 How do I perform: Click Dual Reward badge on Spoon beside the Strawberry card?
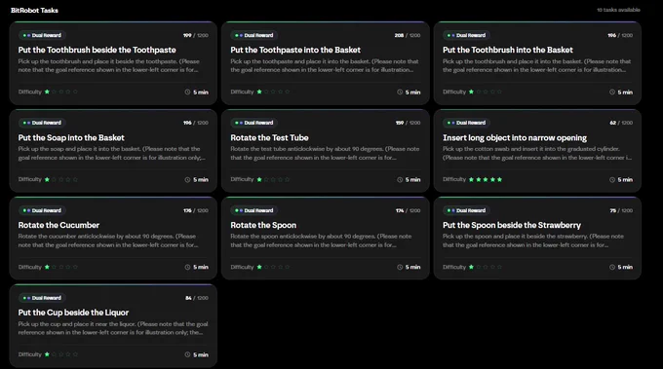pos(466,210)
